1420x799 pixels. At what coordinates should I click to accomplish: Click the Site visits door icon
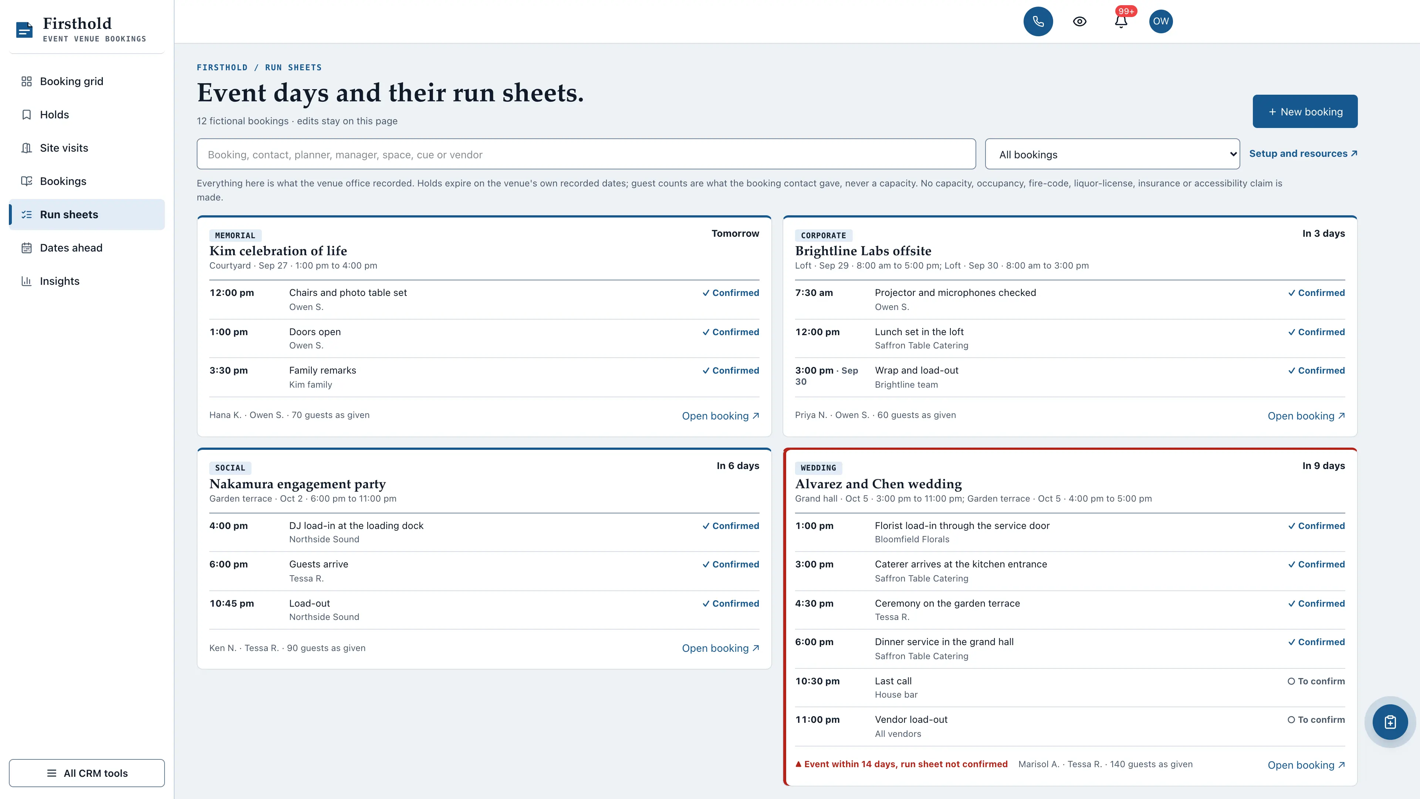27,148
